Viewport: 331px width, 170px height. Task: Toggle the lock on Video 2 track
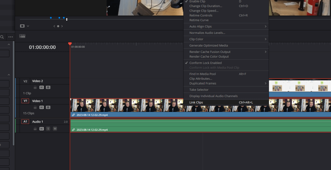(35, 87)
